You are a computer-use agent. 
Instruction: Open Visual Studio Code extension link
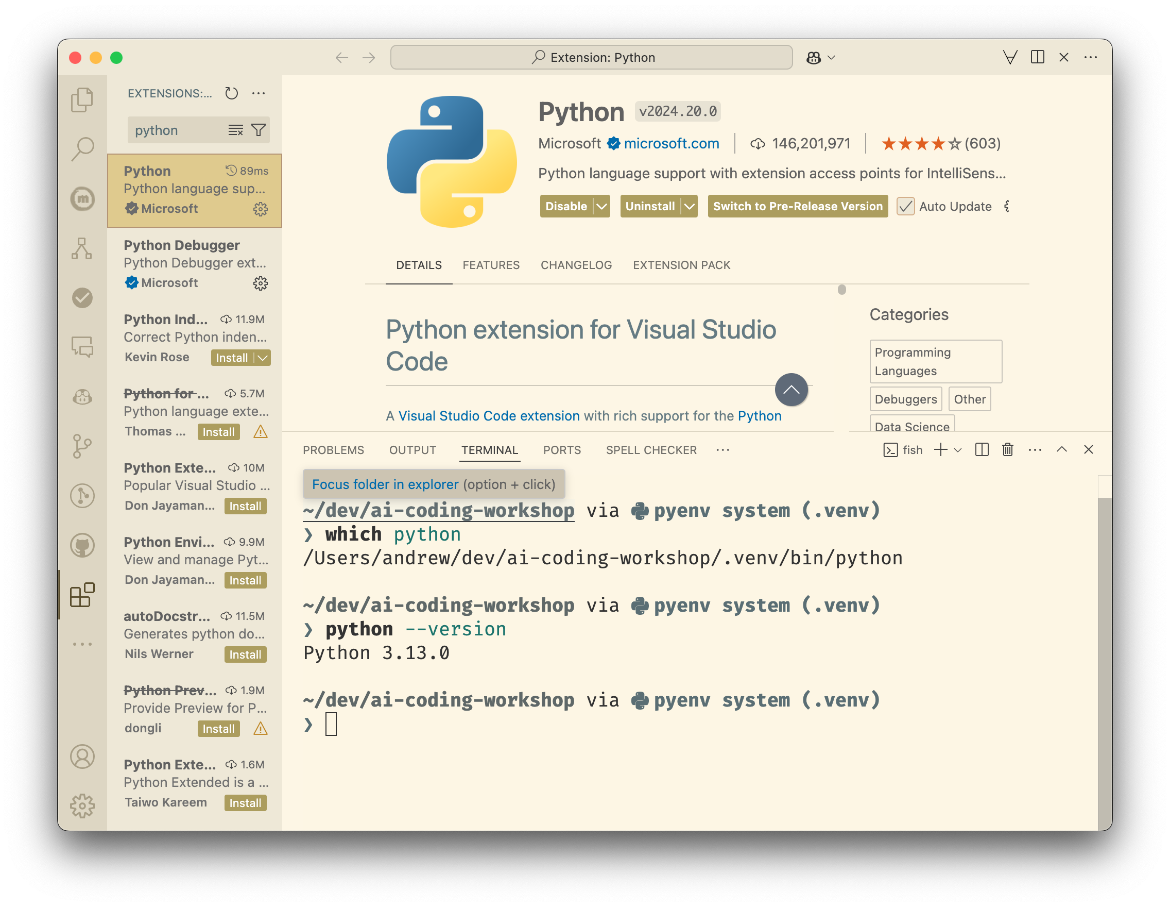[489, 416]
